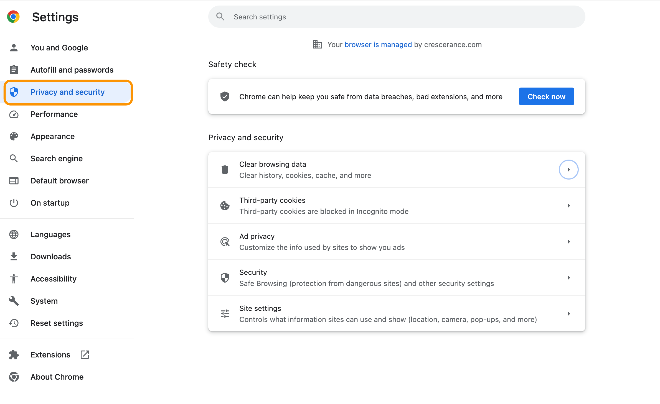Viewport: 660px width, 404px height.
Task: Click the About Chrome sidebar icon
Action: [x=14, y=377]
